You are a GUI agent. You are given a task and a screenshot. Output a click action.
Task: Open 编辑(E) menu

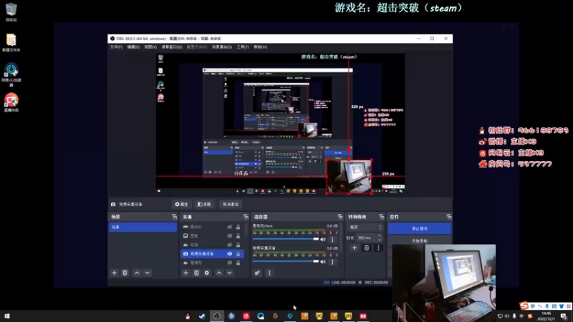133,47
